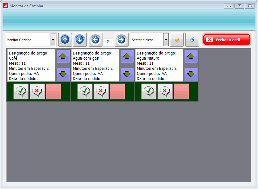Go to previous page with left arrow

tap(95, 40)
